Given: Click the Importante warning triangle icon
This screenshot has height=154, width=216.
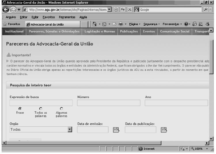Looking at the screenshot, I should (9, 55).
